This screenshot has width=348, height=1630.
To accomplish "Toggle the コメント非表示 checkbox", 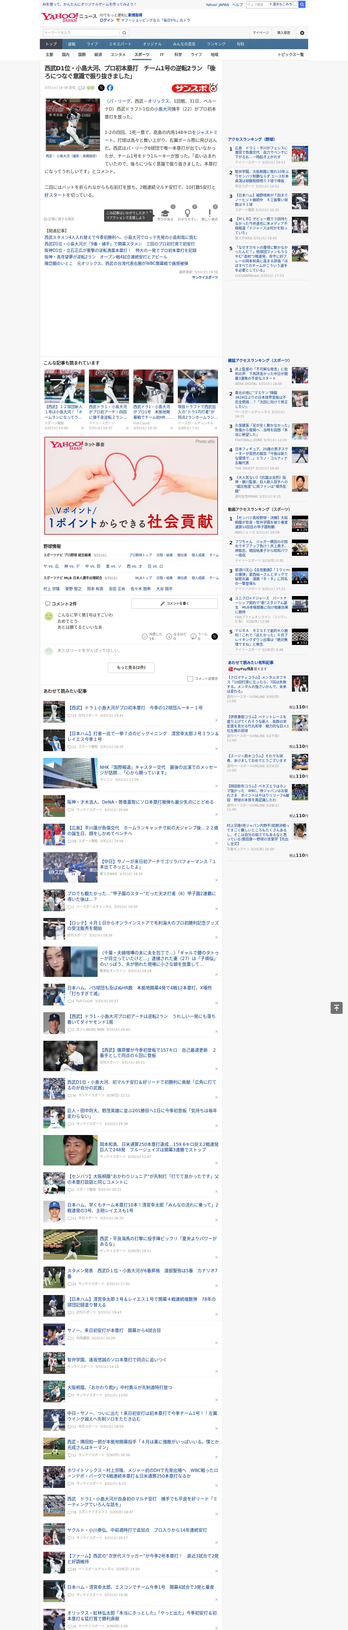I will pos(190,678).
